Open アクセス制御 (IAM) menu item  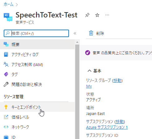tap(37, 65)
